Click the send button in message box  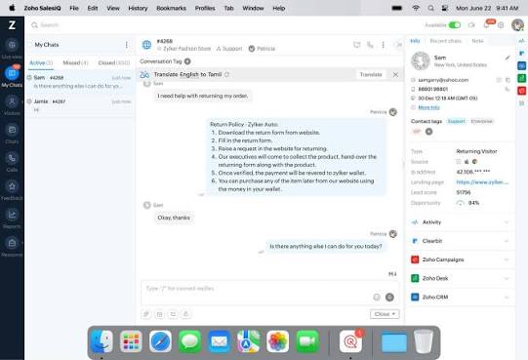pyautogui.click(x=389, y=297)
